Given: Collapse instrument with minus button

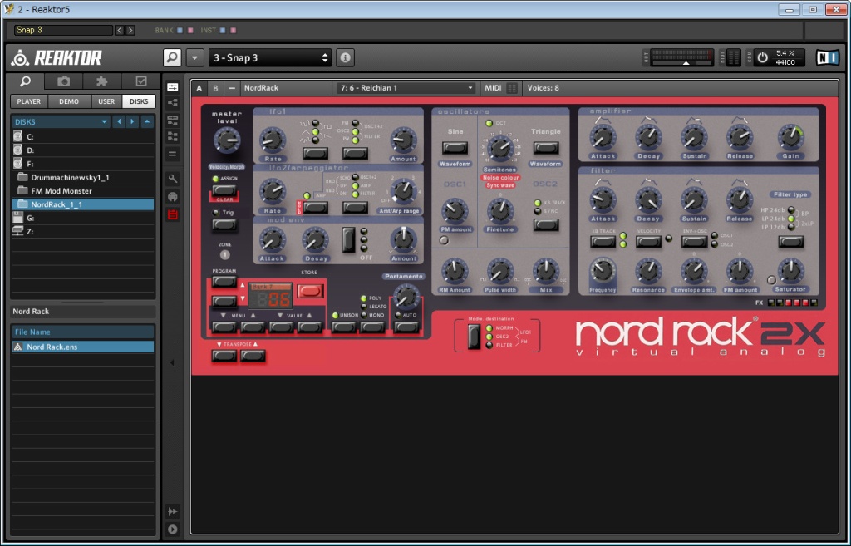Looking at the screenshot, I should tap(232, 88).
